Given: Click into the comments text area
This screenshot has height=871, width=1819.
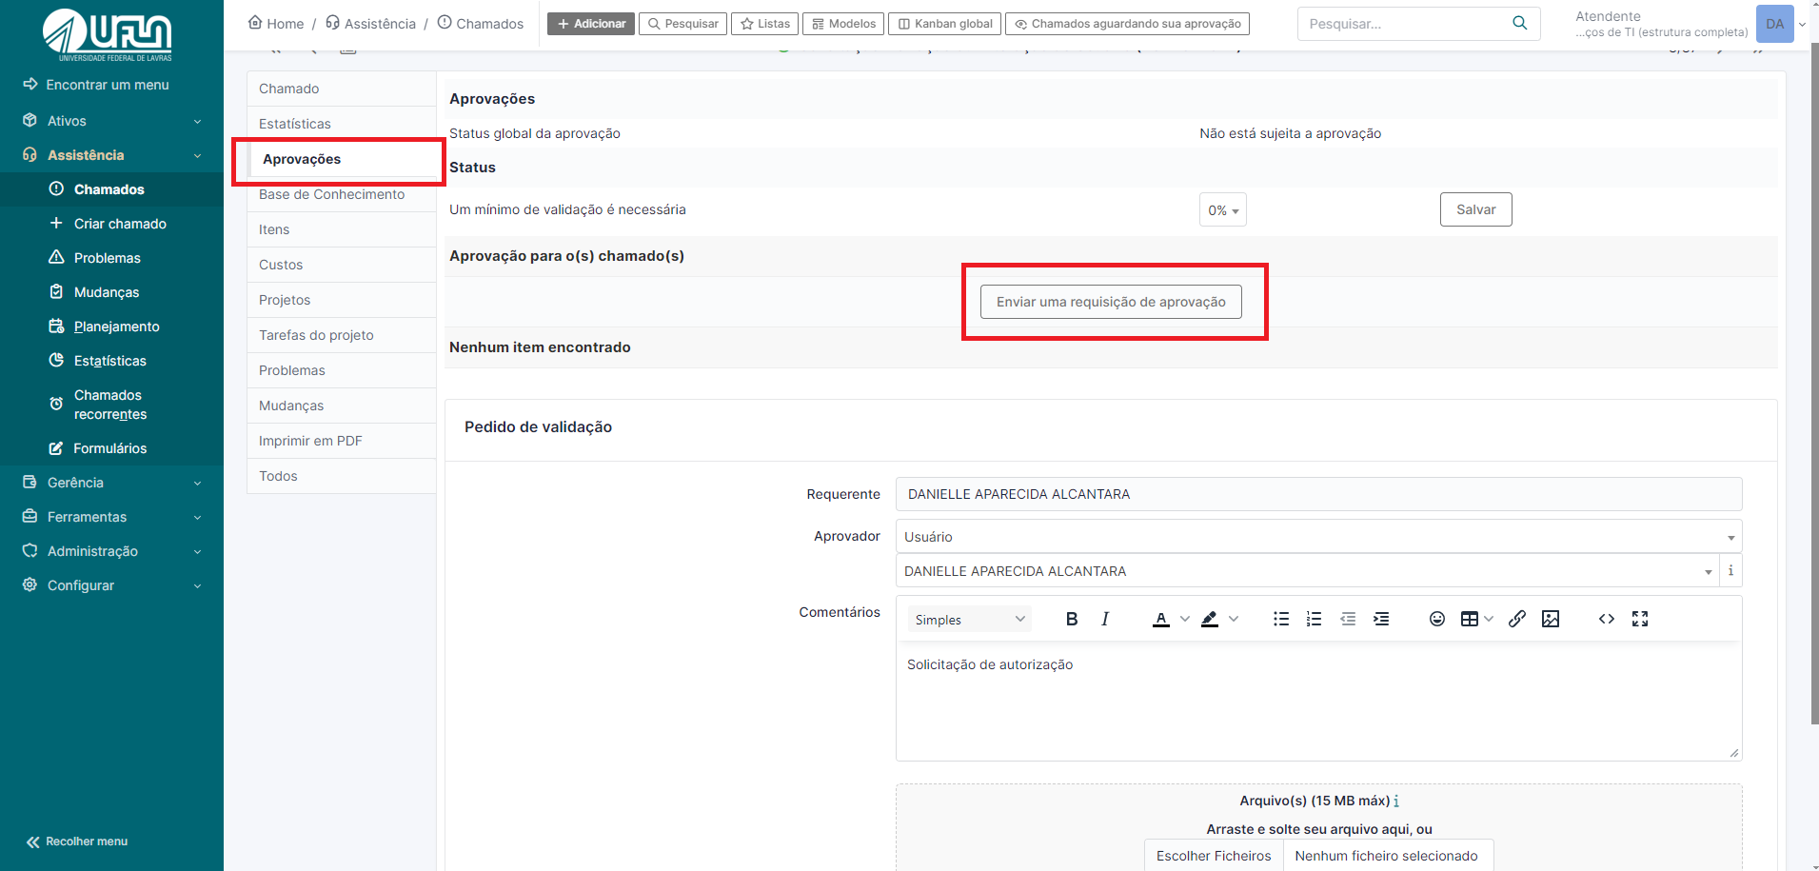Looking at the screenshot, I should coord(1318,701).
